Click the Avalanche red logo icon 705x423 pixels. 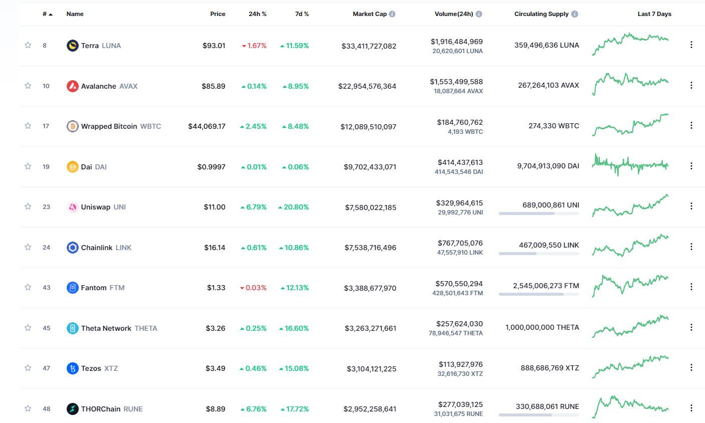[72, 86]
